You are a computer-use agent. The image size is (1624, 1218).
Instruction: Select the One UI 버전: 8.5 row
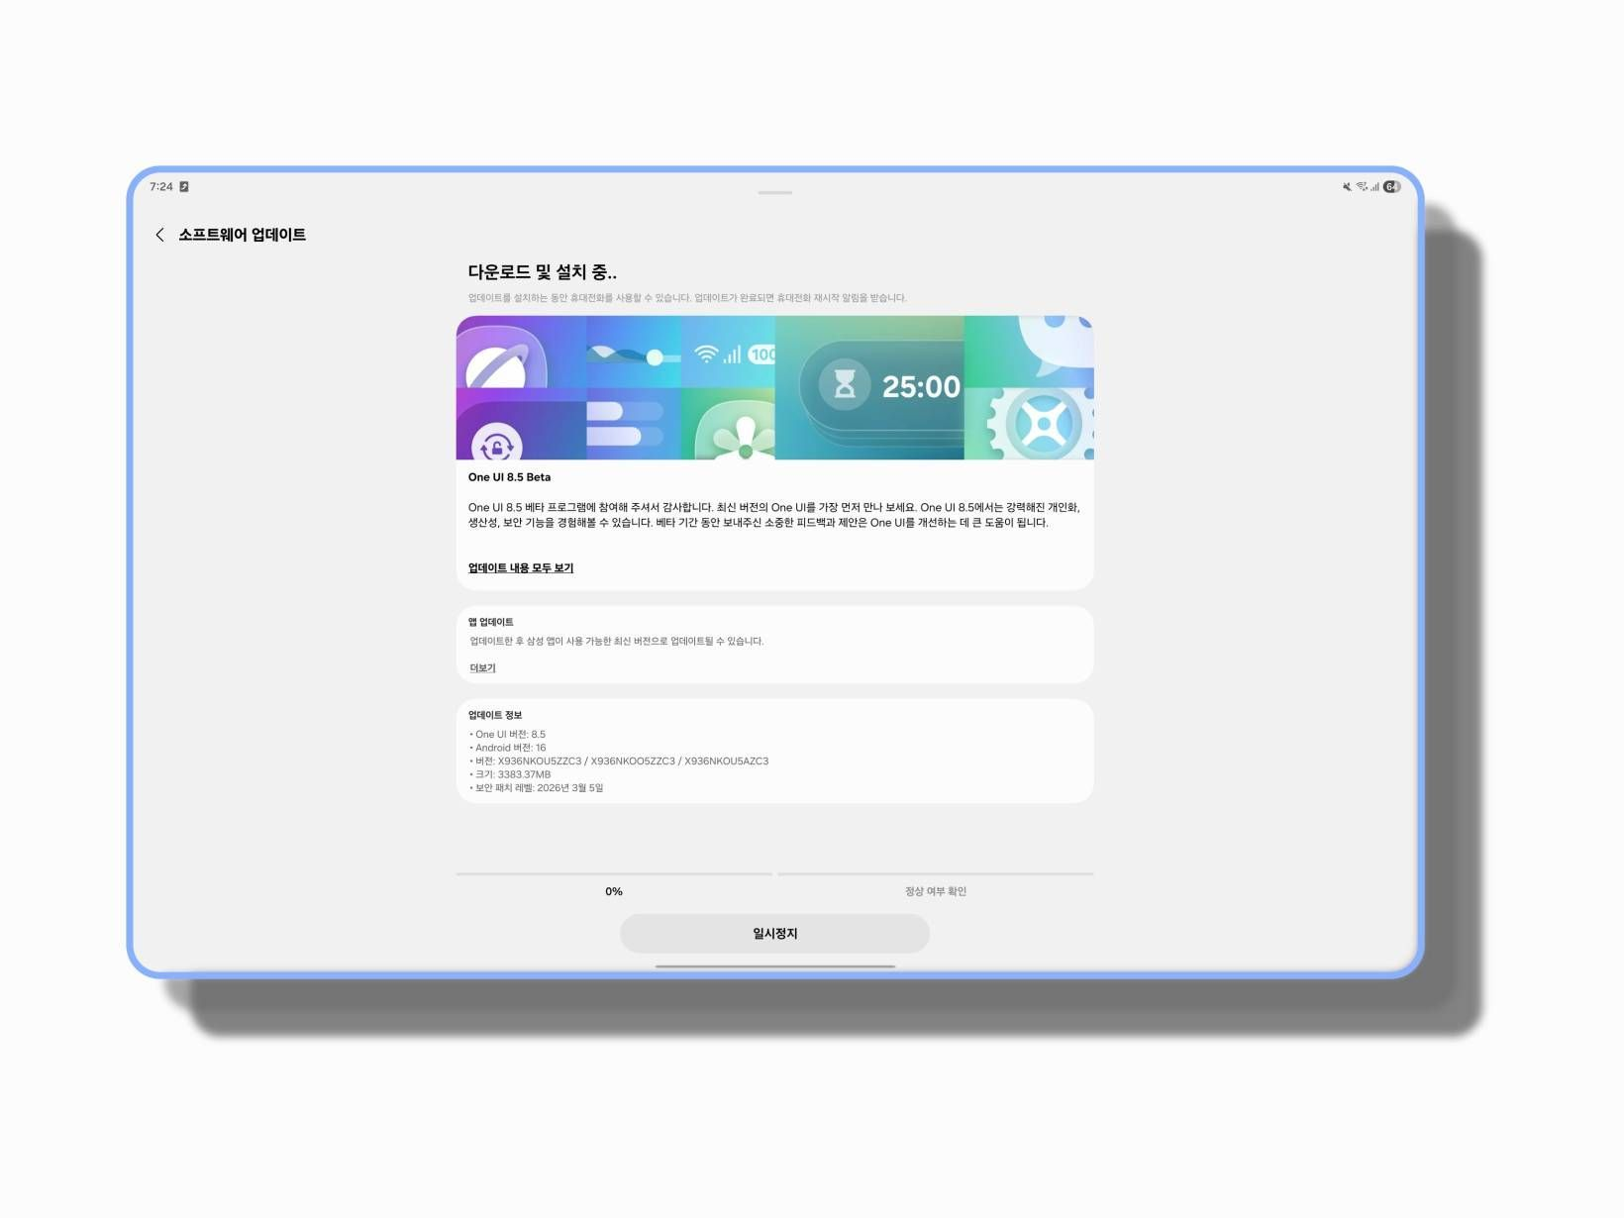(x=507, y=735)
